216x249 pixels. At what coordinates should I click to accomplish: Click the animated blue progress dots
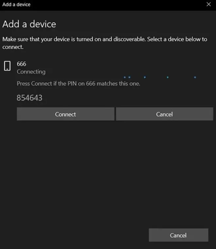(160, 77)
